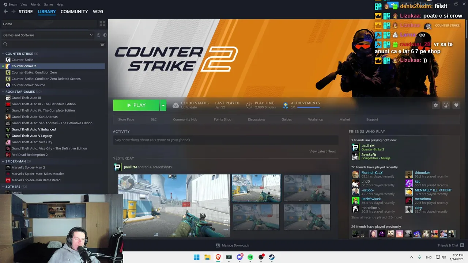Collapse the ZOTHERS category
The width and height of the screenshot is (468, 263).
click(3, 187)
